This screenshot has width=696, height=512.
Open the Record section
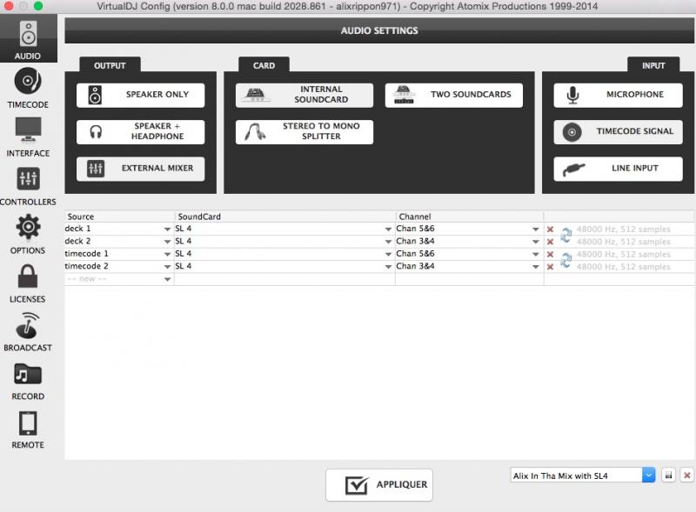click(x=28, y=380)
